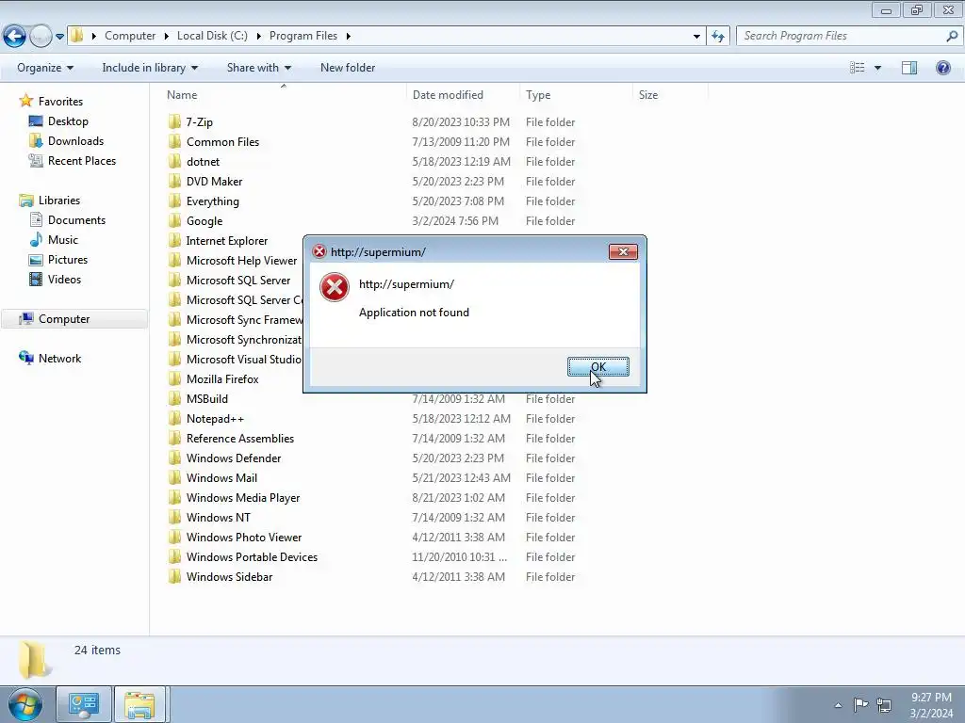Open the Videos library

(65, 279)
